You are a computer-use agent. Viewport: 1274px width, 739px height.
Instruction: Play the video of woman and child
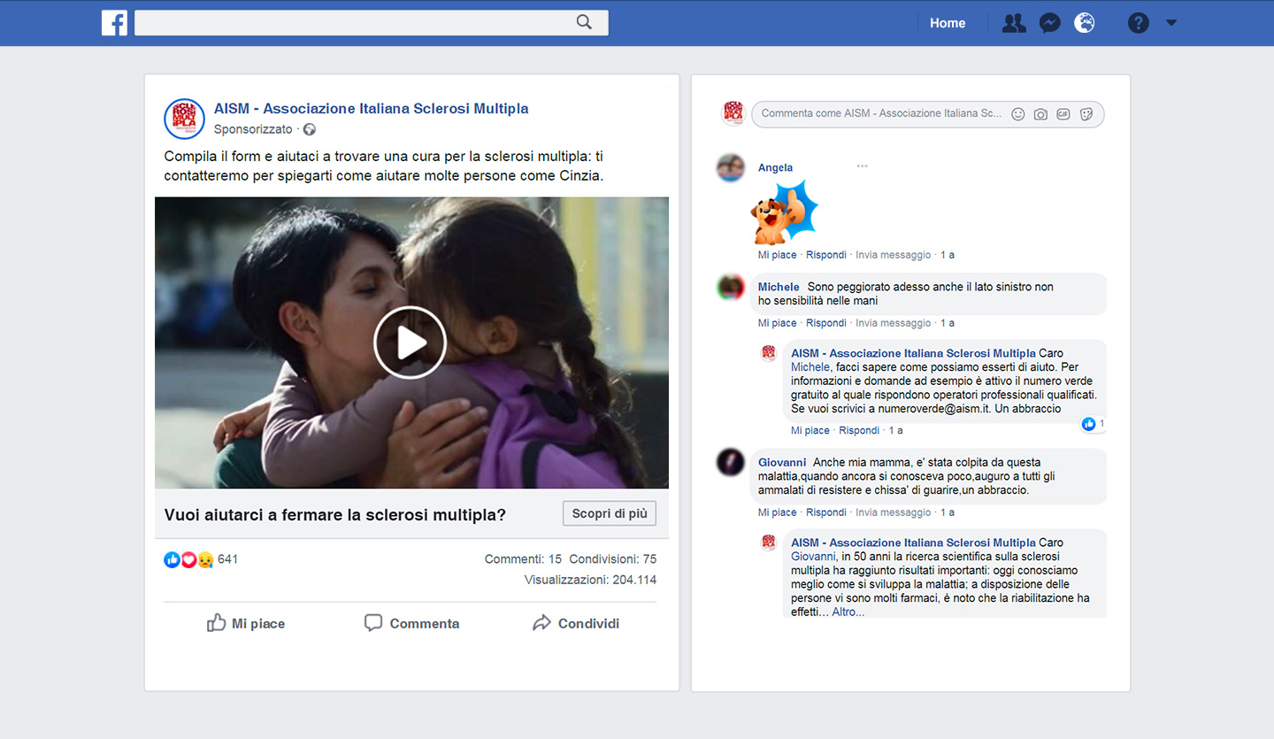coord(411,343)
